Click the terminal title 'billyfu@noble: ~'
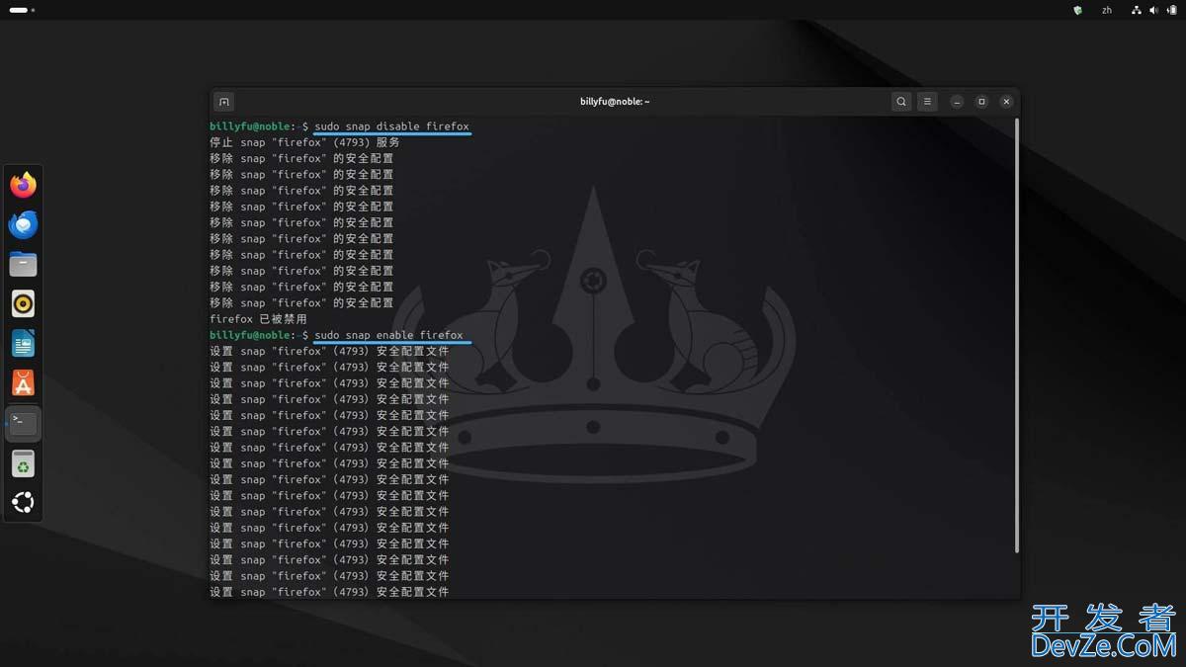This screenshot has height=667, width=1186. [x=615, y=102]
